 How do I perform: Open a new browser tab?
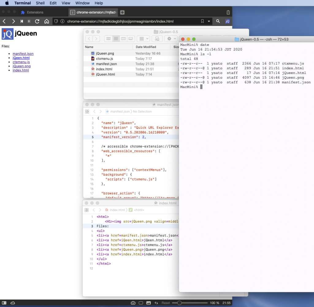122,13
